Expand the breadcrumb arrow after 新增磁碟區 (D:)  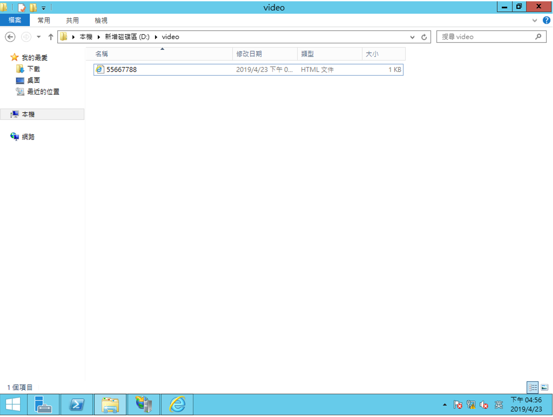click(x=156, y=37)
